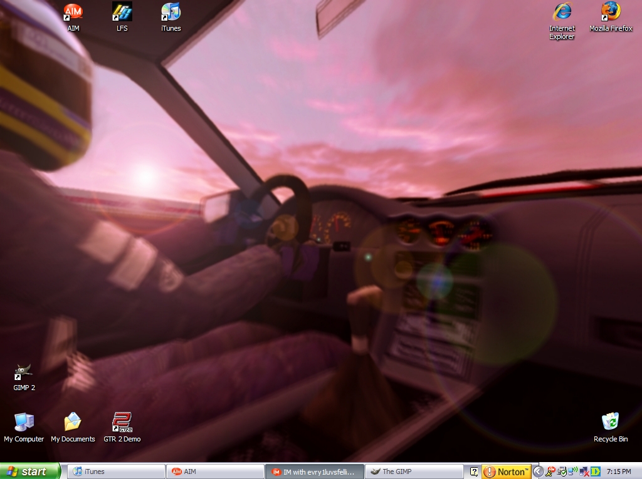Image resolution: width=642 pixels, height=479 pixels.
Task: Click the green checkmark security tray icon
Action: point(562,471)
